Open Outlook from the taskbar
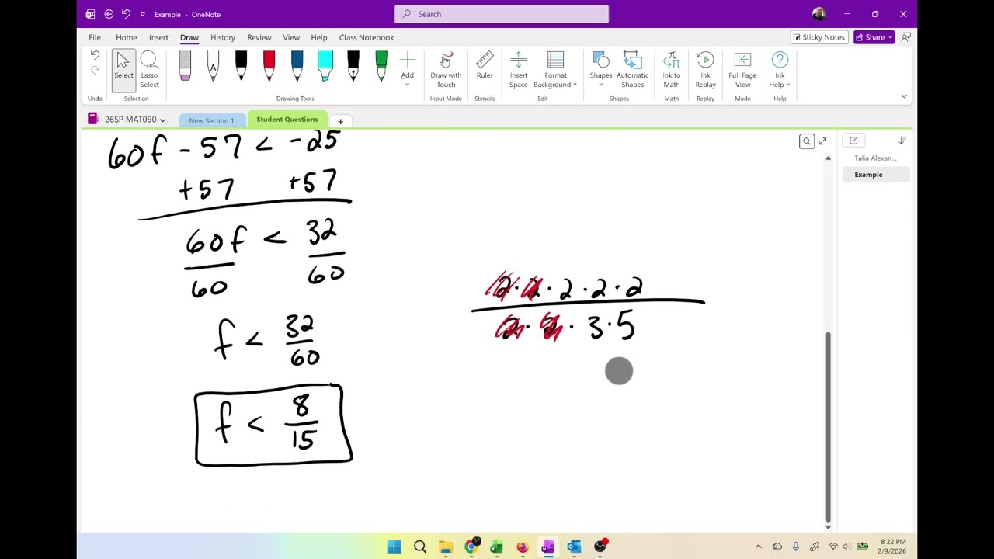The image size is (994, 559). 574,547
